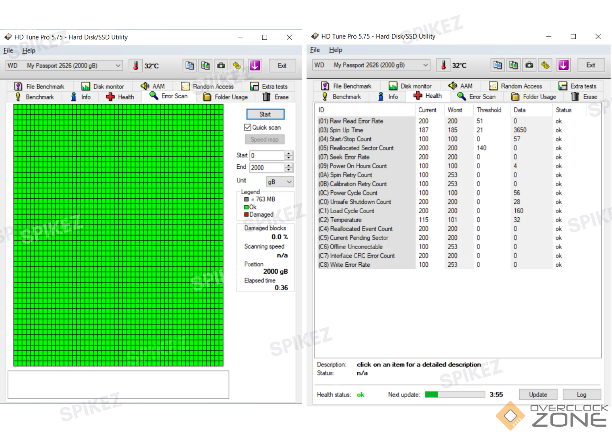Click the Log button
The height and width of the screenshot is (434, 612).
(x=582, y=394)
